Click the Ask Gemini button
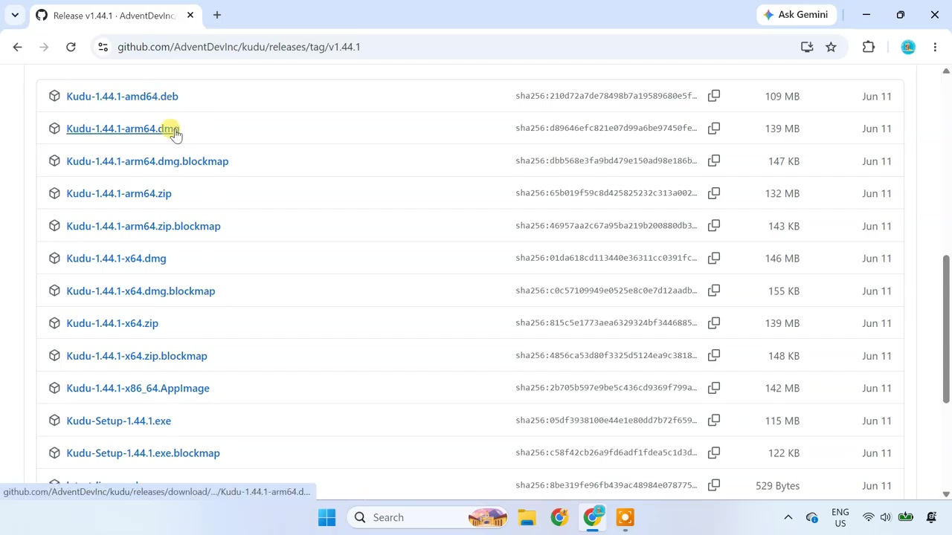The height and width of the screenshot is (535, 952). click(x=795, y=15)
